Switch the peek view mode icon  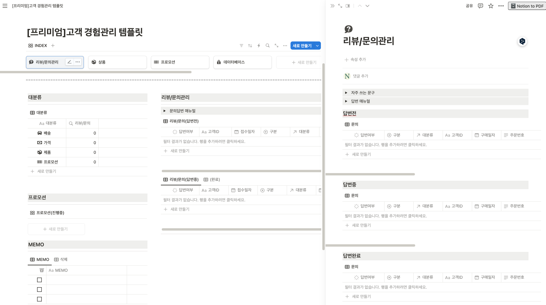point(348,6)
